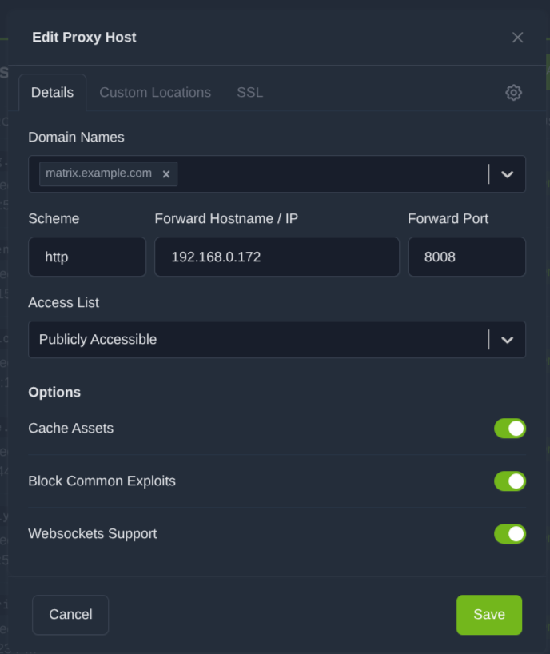This screenshot has width=550, height=654.
Task: Click empty space inside Domain Names input
Action: click(328, 174)
